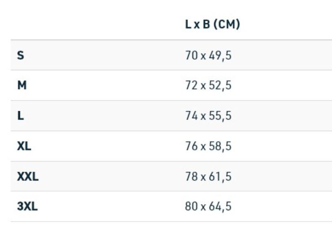Click the 80 x 64,5 measurement
This screenshot has height=246, width=332.
(208, 207)
